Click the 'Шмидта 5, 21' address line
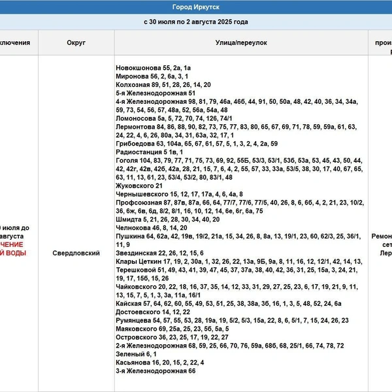The height and width of the screenshot is (392, 392). tap(168, 220)
